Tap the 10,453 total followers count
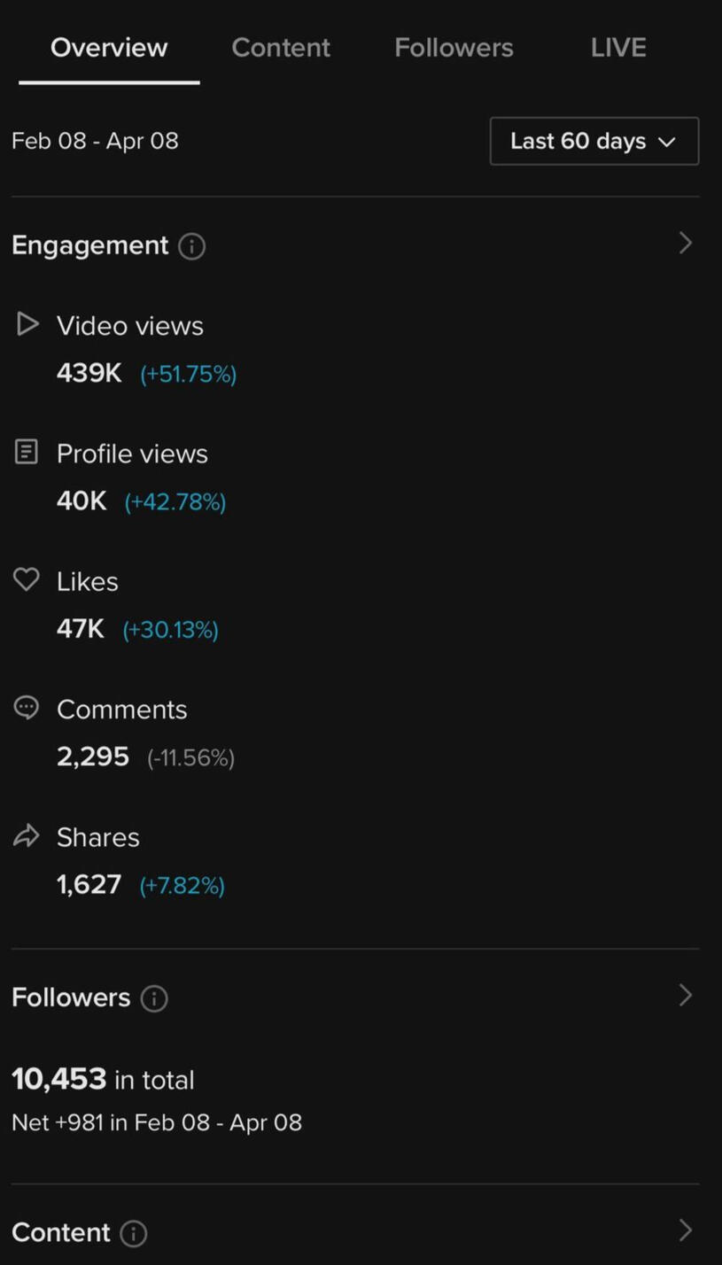722x1265 pixels. point(59,1079)
